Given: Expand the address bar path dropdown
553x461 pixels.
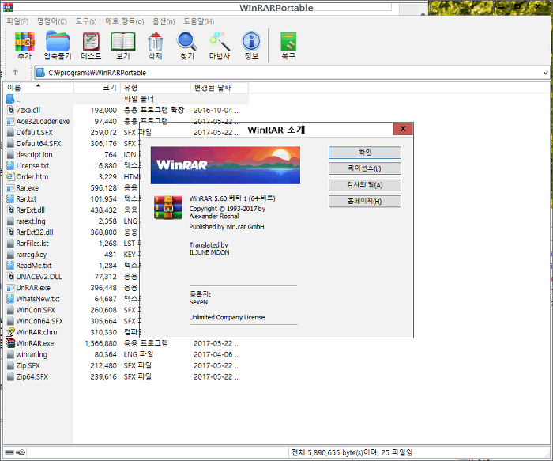Looking at the screenshot, I should [545, 73].
